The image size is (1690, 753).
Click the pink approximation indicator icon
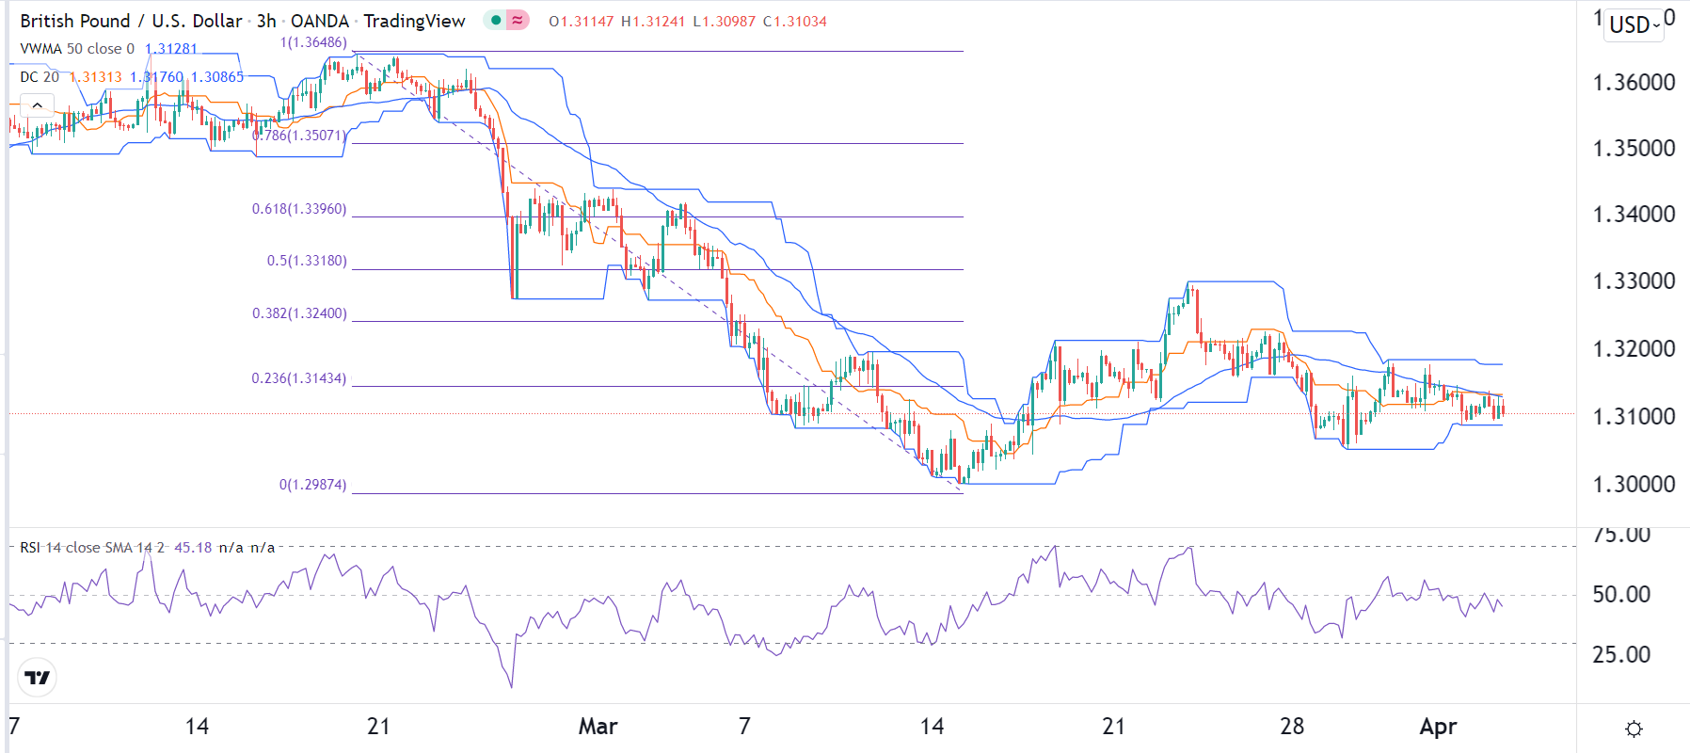518,20
